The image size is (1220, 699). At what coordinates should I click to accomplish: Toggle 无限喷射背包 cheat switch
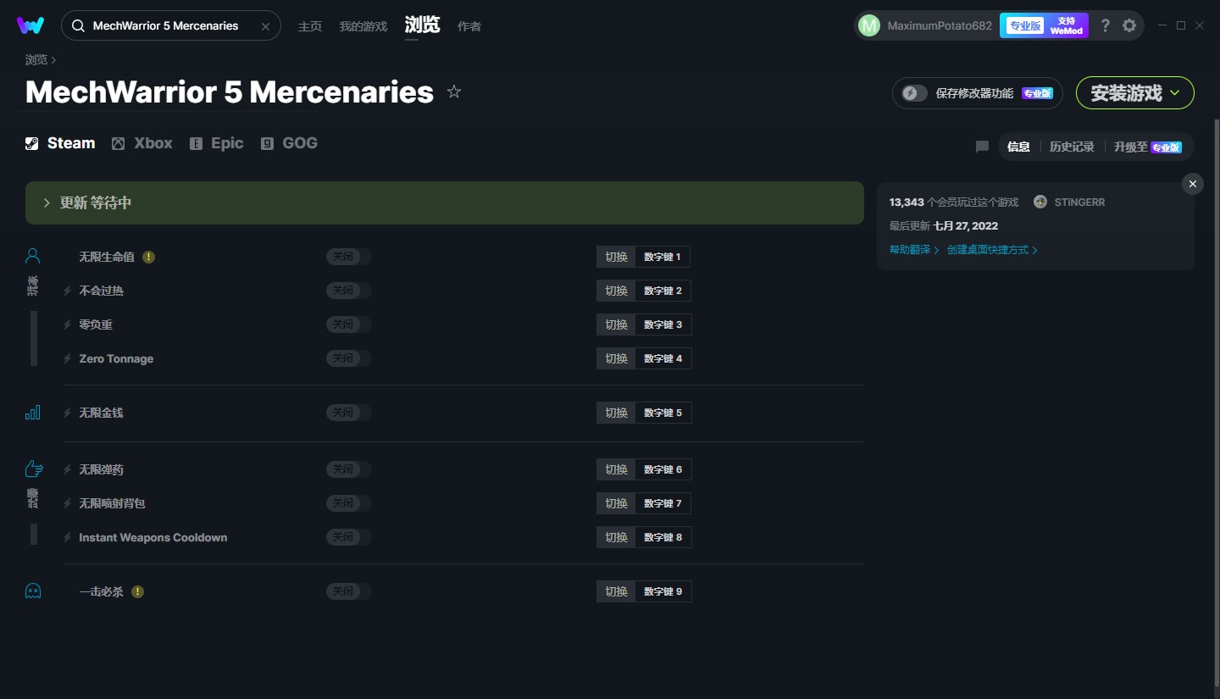(349, 503)
